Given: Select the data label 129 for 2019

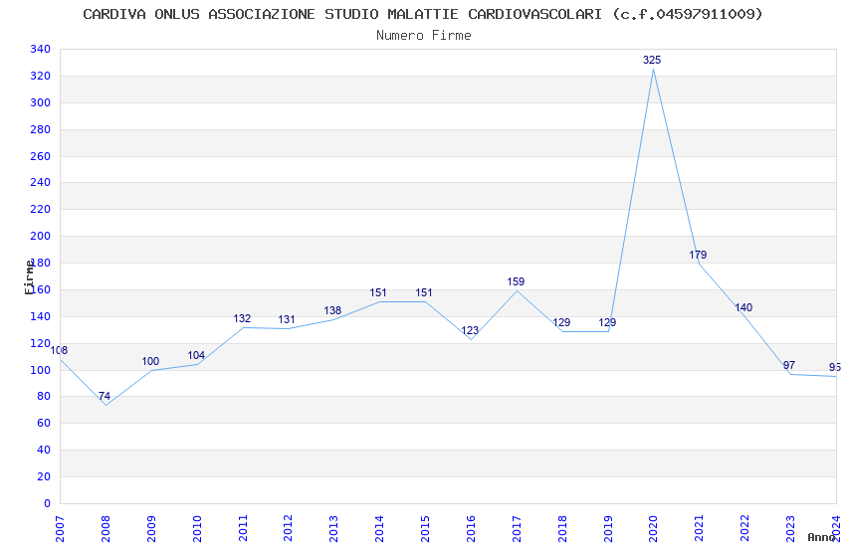Looking at the screenshot, I should tap(607, 322).
